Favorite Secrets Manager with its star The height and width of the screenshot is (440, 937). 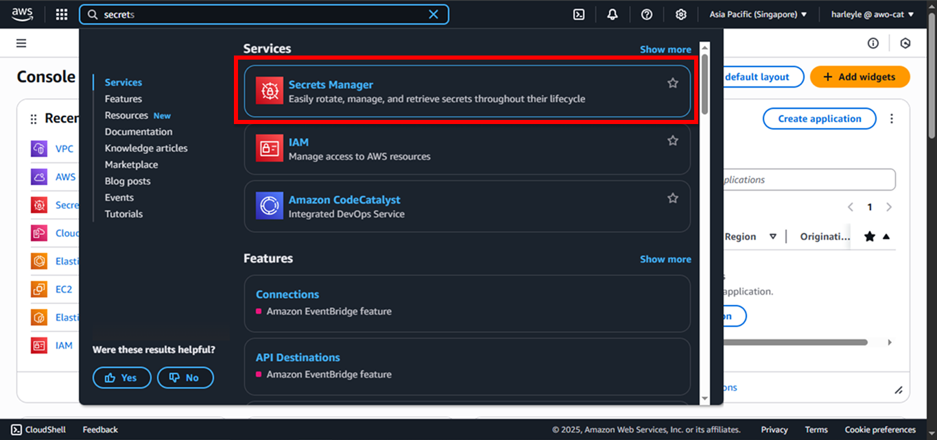pyautogui.click(x=673, y=83)
